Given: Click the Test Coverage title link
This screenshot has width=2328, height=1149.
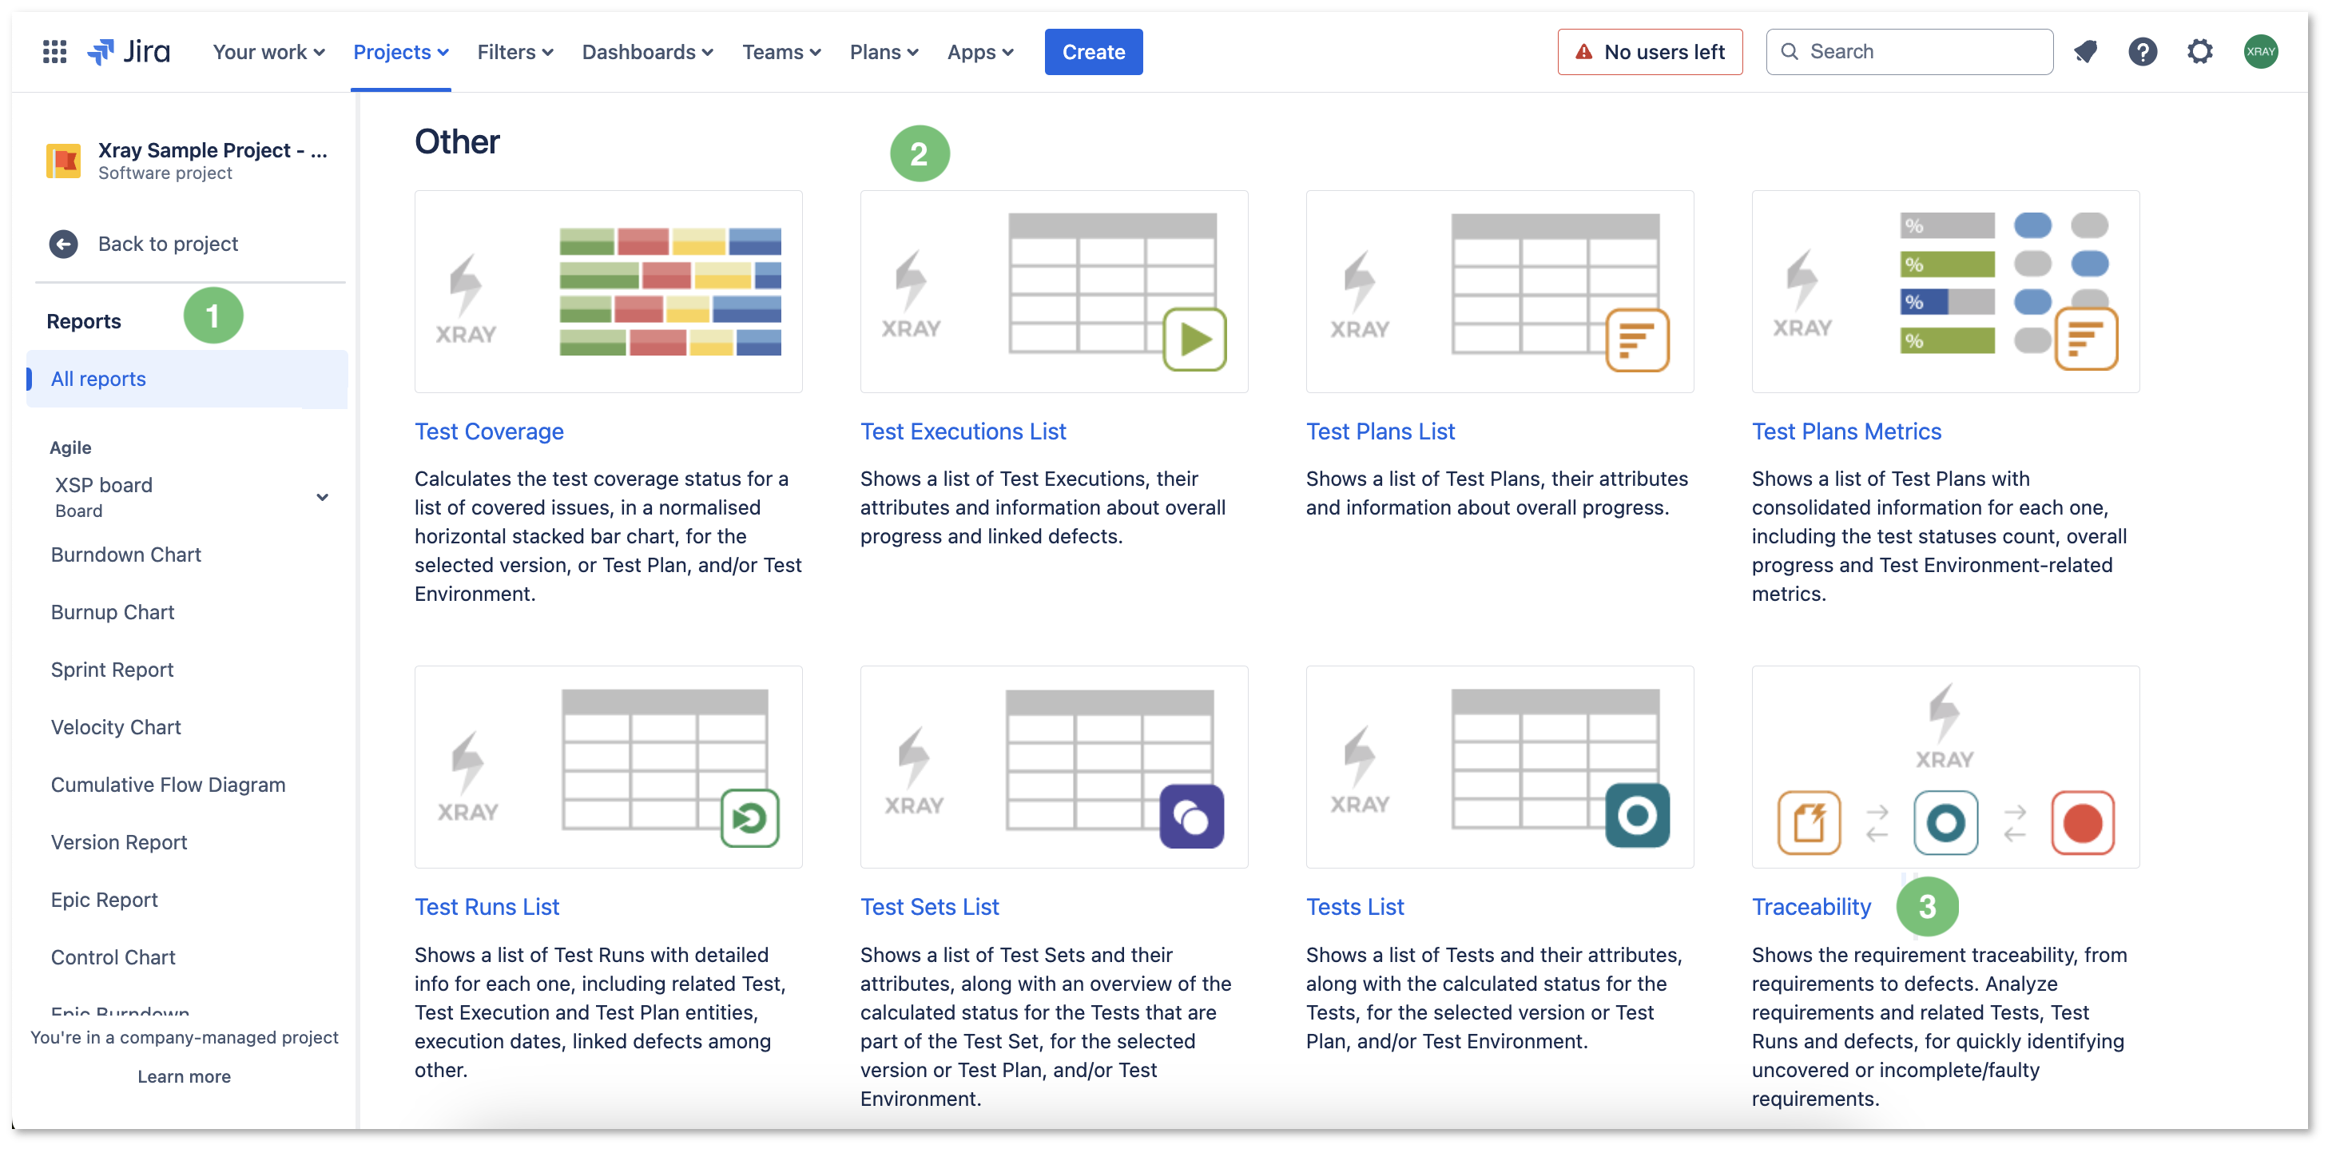Looking at the screenshot, I should [x=489, y=432].
